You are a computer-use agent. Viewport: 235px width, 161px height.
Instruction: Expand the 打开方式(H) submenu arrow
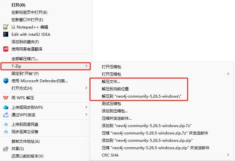pos(86,88)
